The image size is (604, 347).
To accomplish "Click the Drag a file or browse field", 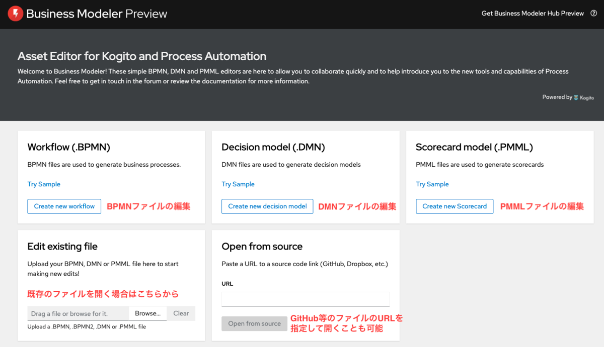I will coord(79,313).
